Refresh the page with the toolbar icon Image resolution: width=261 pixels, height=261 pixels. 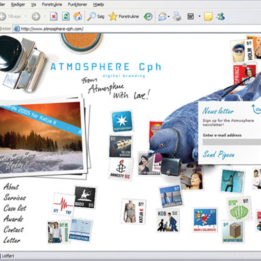point(66,16)
